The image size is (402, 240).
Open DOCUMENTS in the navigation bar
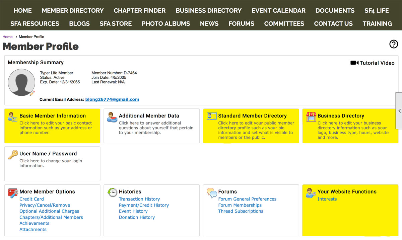pos(335,11)
